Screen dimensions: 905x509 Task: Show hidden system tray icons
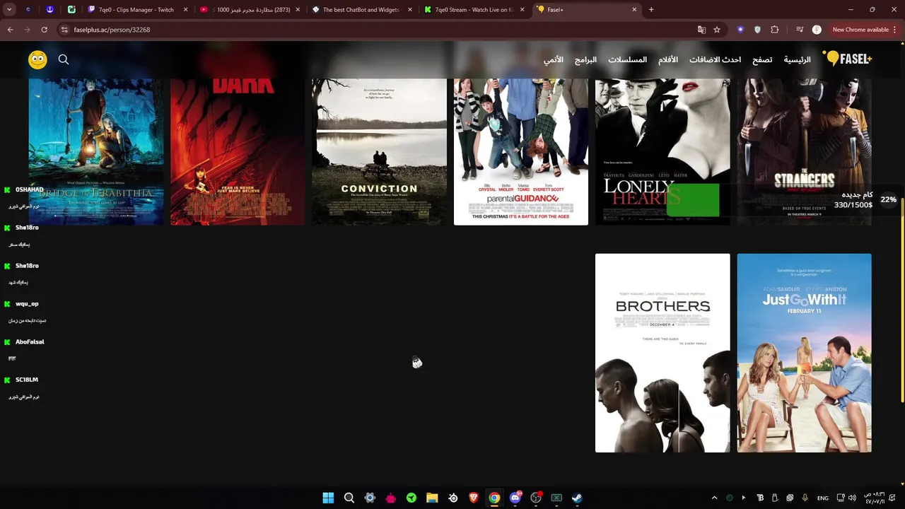pyautogui.click(x=714, y=498)
